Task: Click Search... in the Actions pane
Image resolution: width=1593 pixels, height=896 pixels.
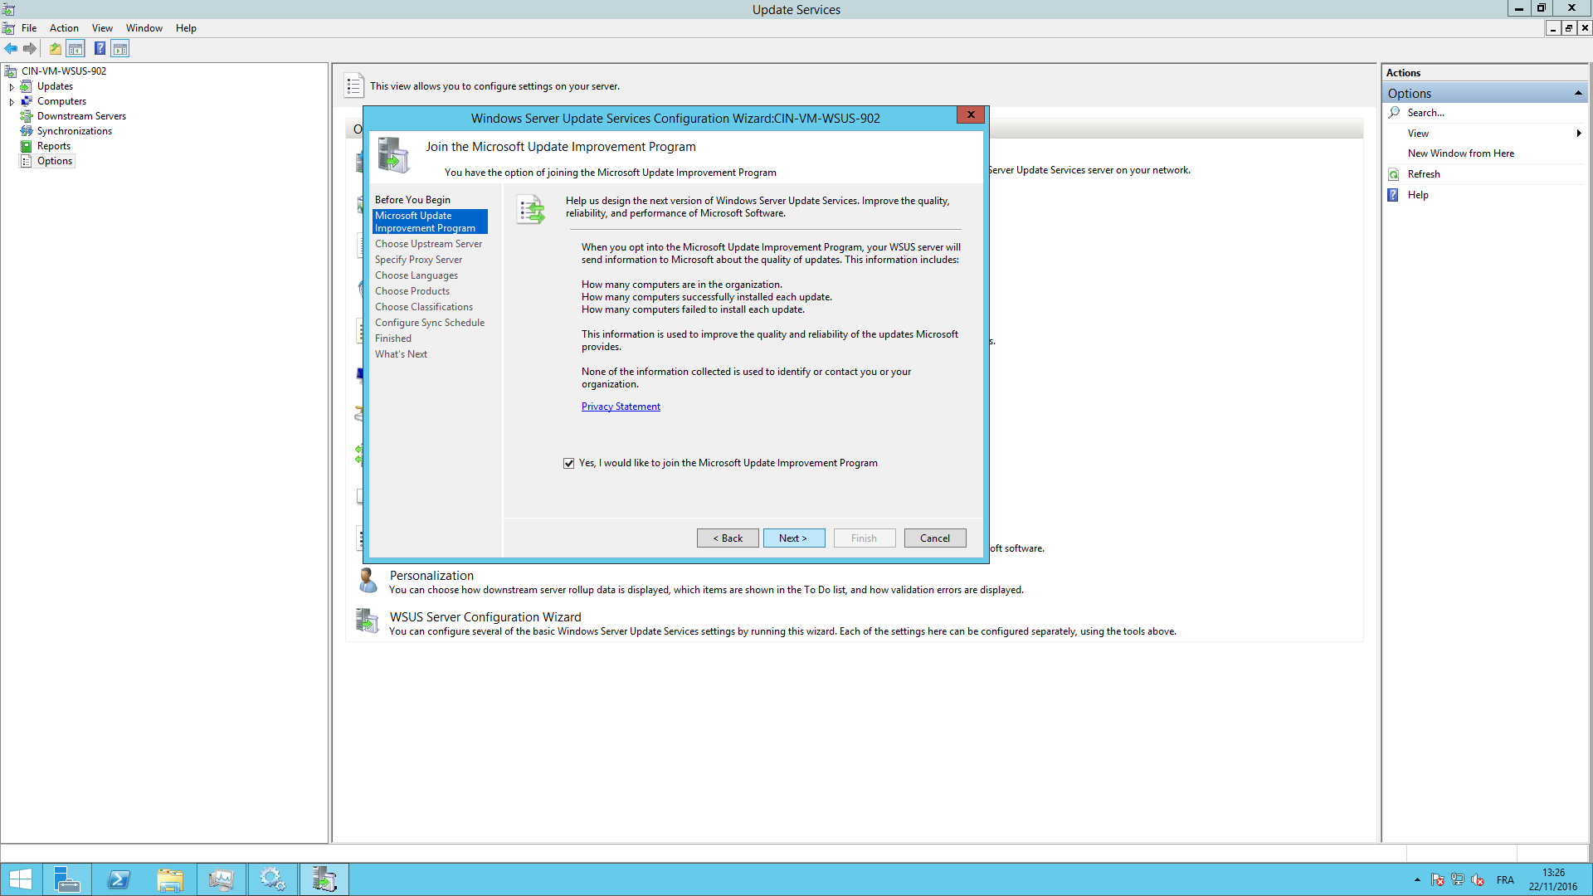Action: [1425, 113]
